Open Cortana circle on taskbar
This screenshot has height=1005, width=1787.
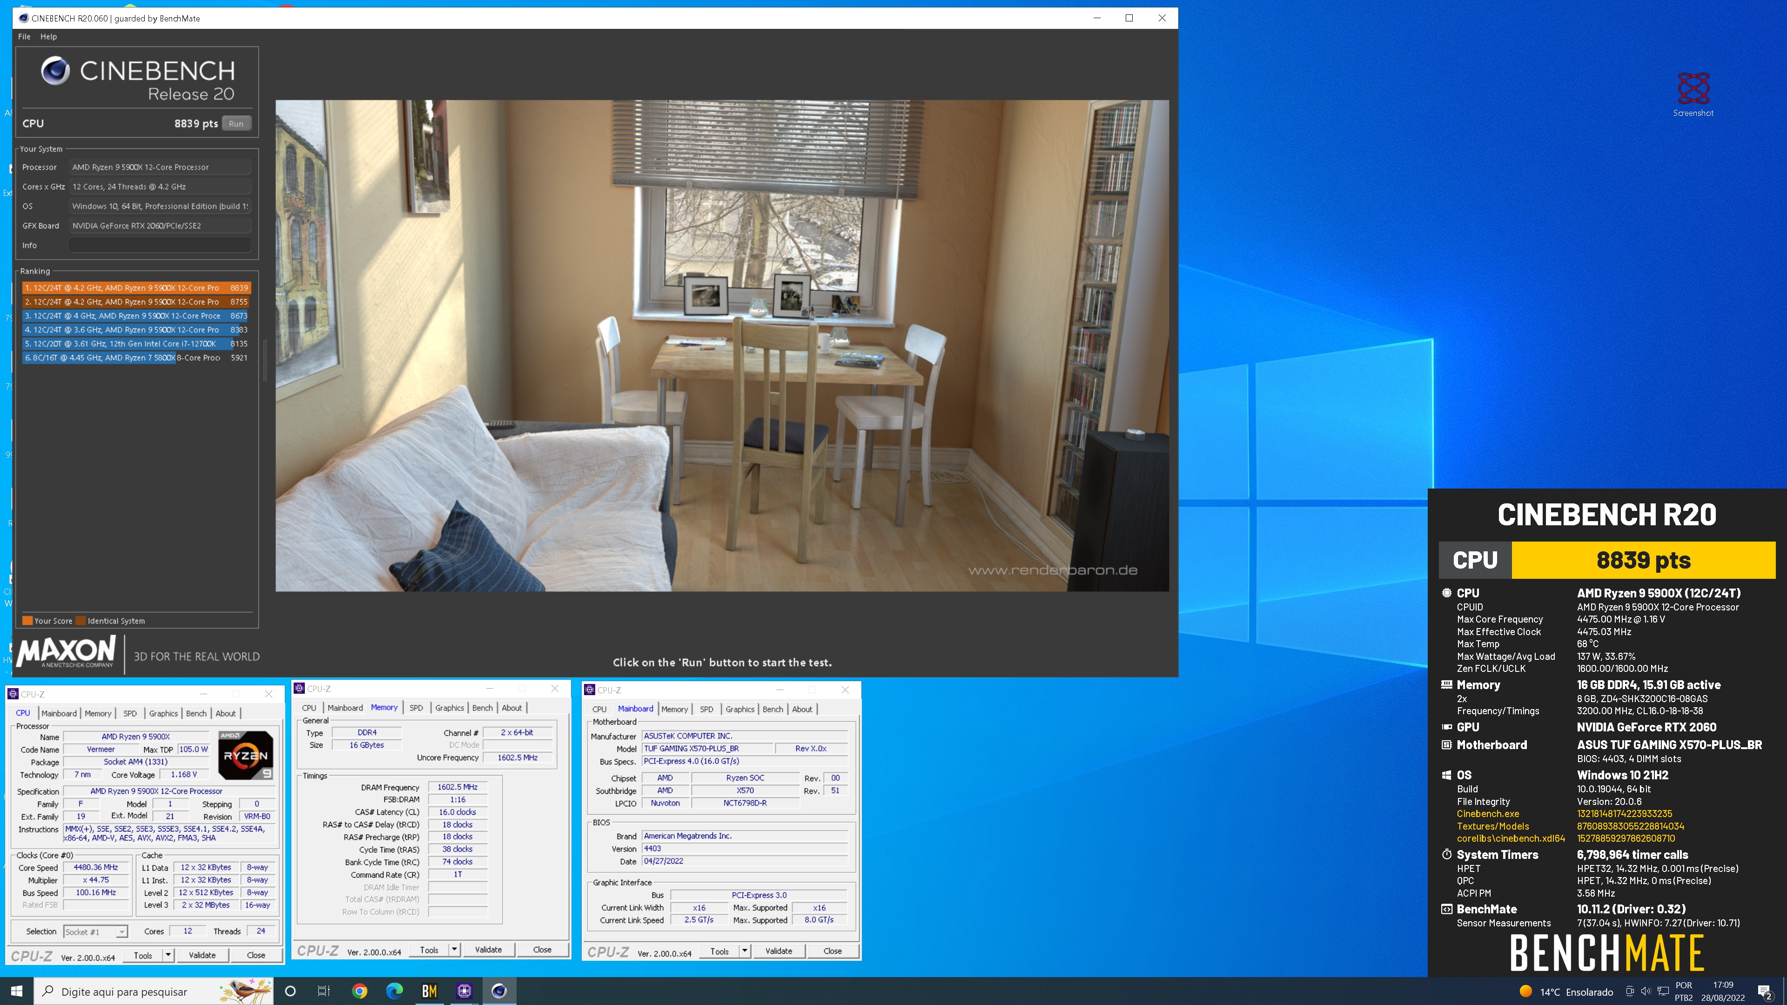pyautogui.click(x=290, y=991)
